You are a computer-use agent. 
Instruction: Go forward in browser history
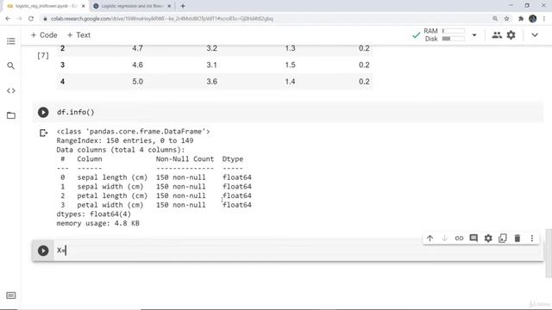coord(19,19)
